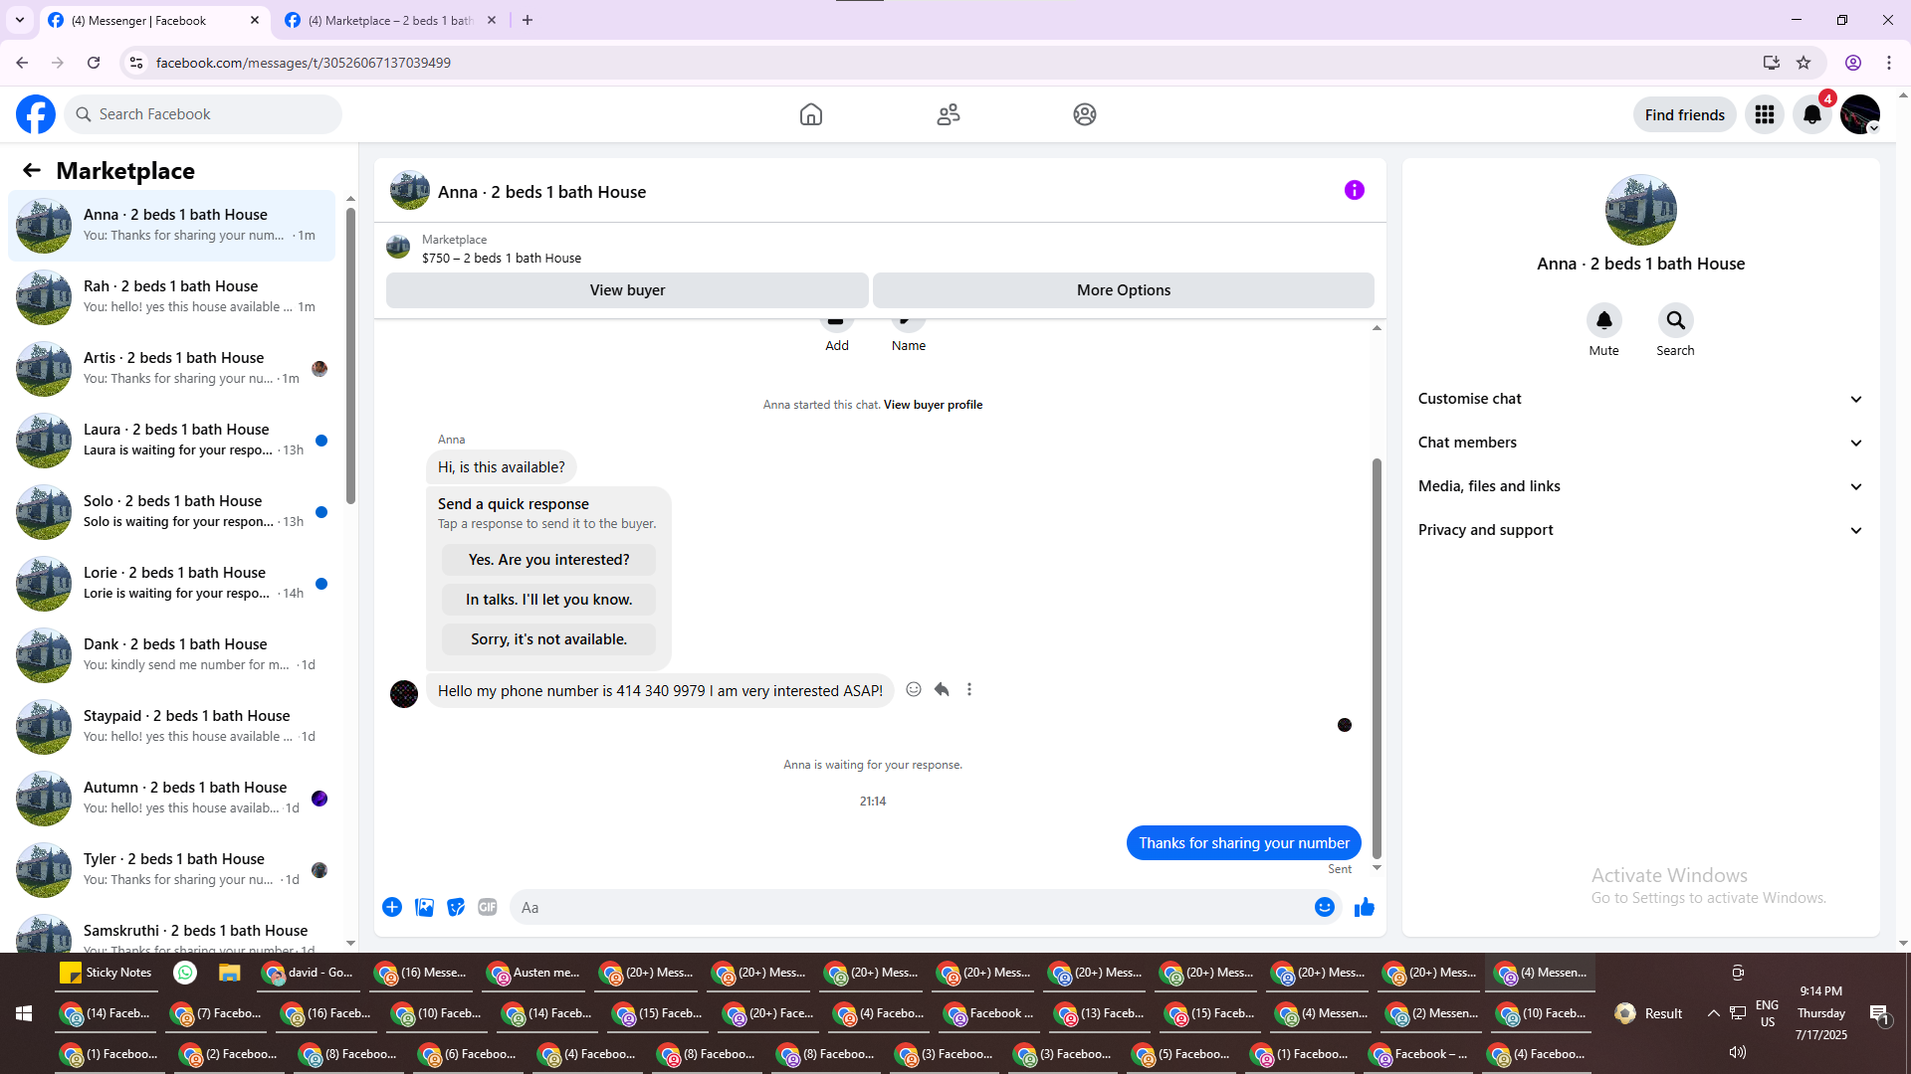Open a new browser tab
Image resolution: width=1911 pixels, height=1074 pixels.
click(528, 20)
